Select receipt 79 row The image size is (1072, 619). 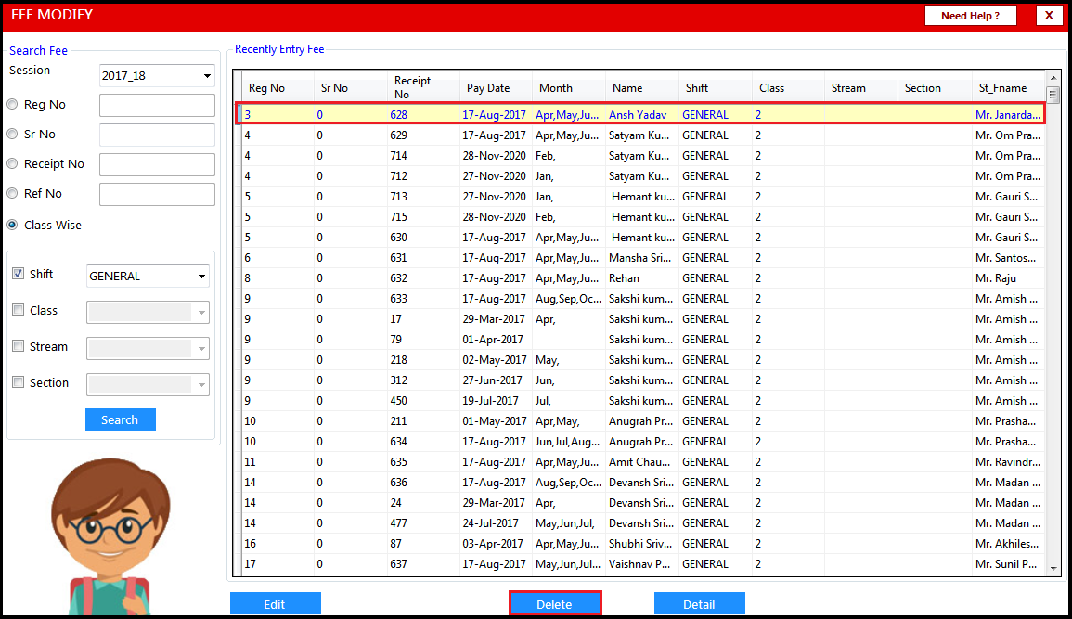pyautogui.click(x=640, y=340)
